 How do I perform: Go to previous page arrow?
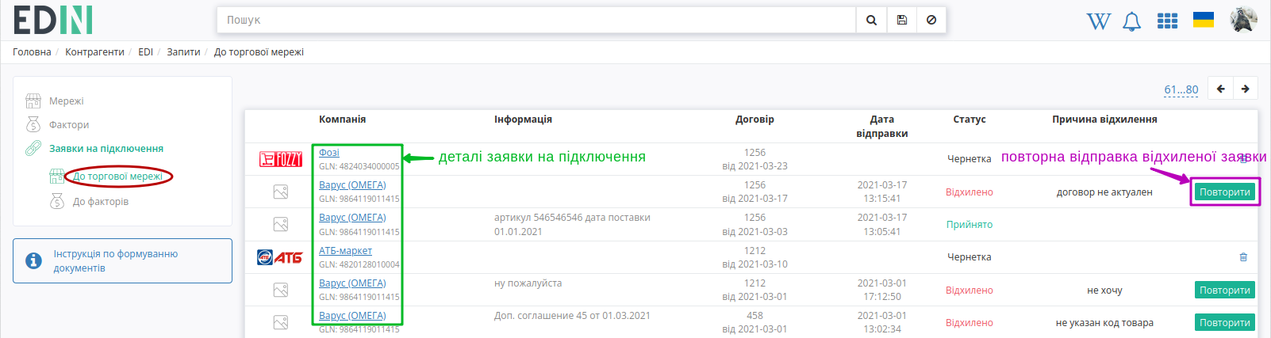(1221, 89)
